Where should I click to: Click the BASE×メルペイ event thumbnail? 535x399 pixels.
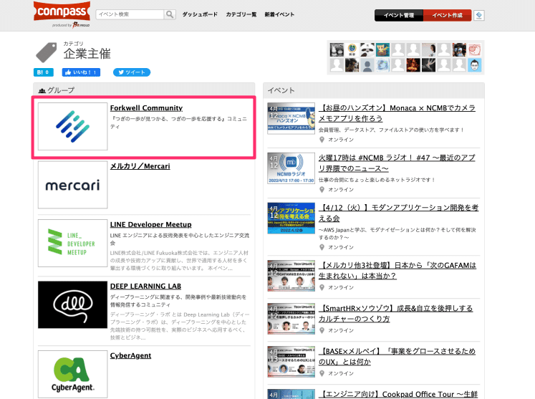coord(291,362)
